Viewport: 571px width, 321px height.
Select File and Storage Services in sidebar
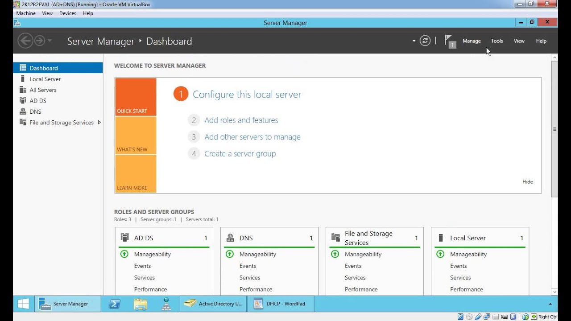point(58,123)
